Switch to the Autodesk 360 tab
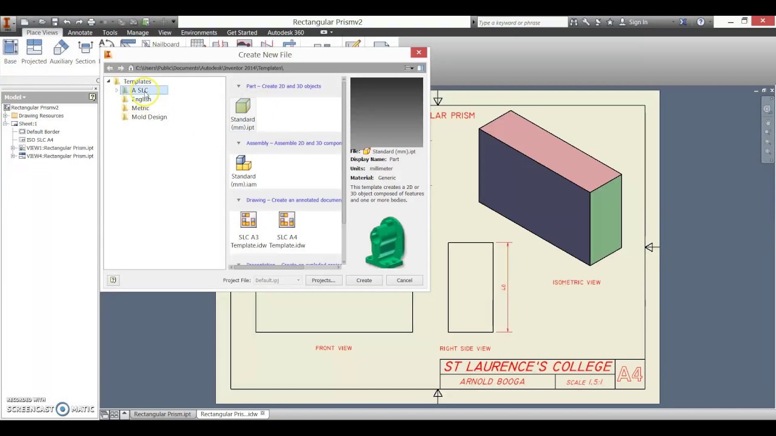 click(286, 33)
